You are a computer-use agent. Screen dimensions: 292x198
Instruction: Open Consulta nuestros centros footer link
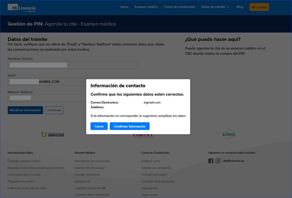(23, 161)
